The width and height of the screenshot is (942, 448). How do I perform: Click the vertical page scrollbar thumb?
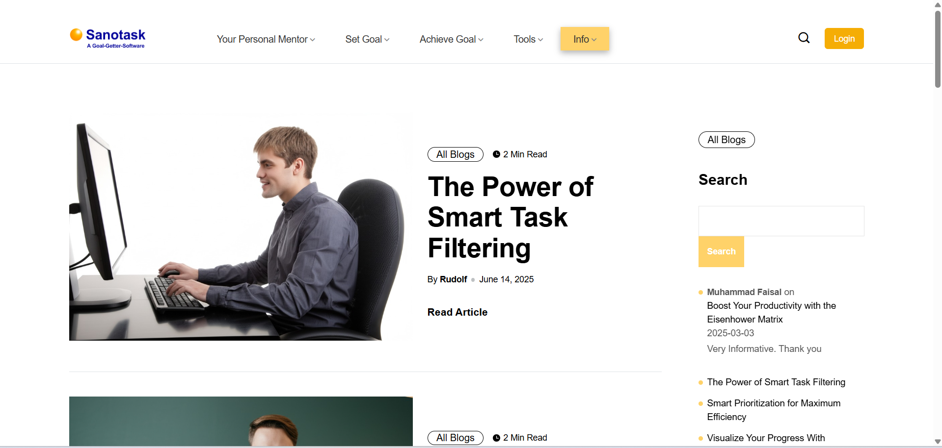(938, 49)
